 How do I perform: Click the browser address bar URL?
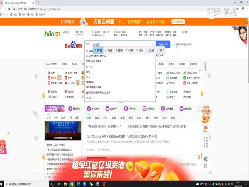click(x=42, y=9)
